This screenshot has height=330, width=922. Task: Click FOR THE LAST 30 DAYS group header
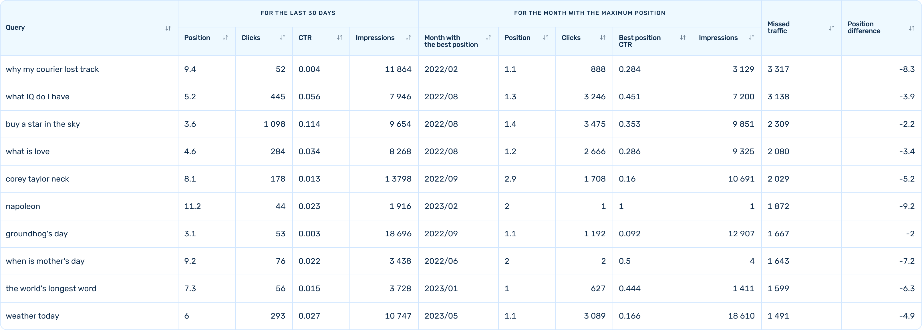coord(298,13)
